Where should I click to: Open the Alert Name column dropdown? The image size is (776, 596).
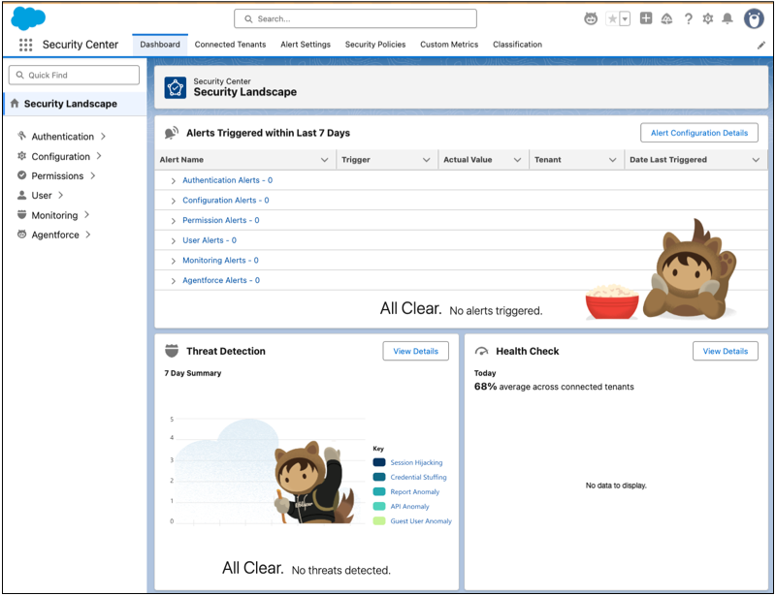[x=325, y=160]
